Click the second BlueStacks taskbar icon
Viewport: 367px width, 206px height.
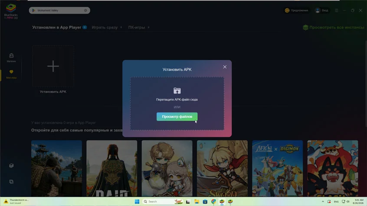(230, 202)
